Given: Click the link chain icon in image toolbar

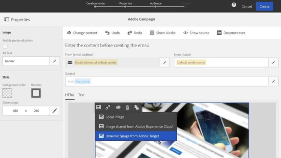Looking at the screenshot, I should pos(108,107).
